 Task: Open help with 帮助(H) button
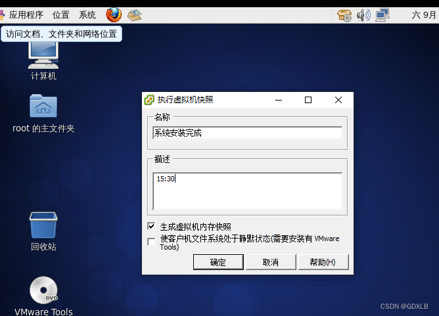coord(323,262)
